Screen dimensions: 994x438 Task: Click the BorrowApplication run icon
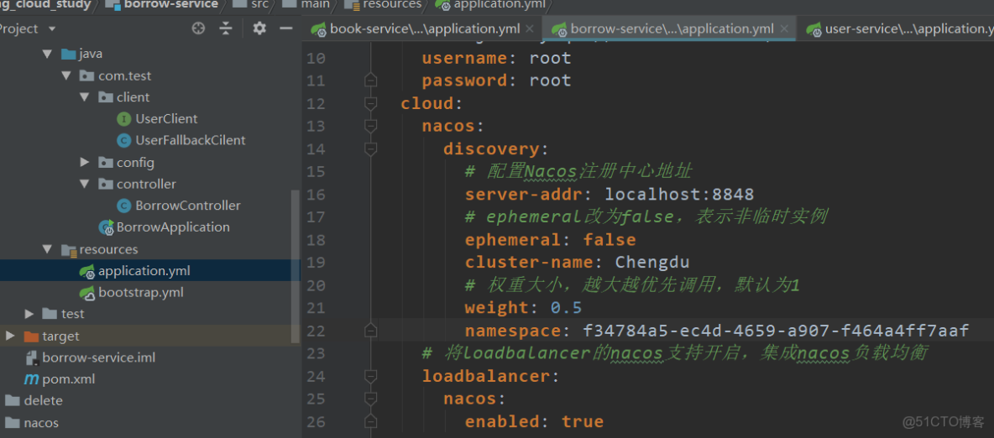106,227
